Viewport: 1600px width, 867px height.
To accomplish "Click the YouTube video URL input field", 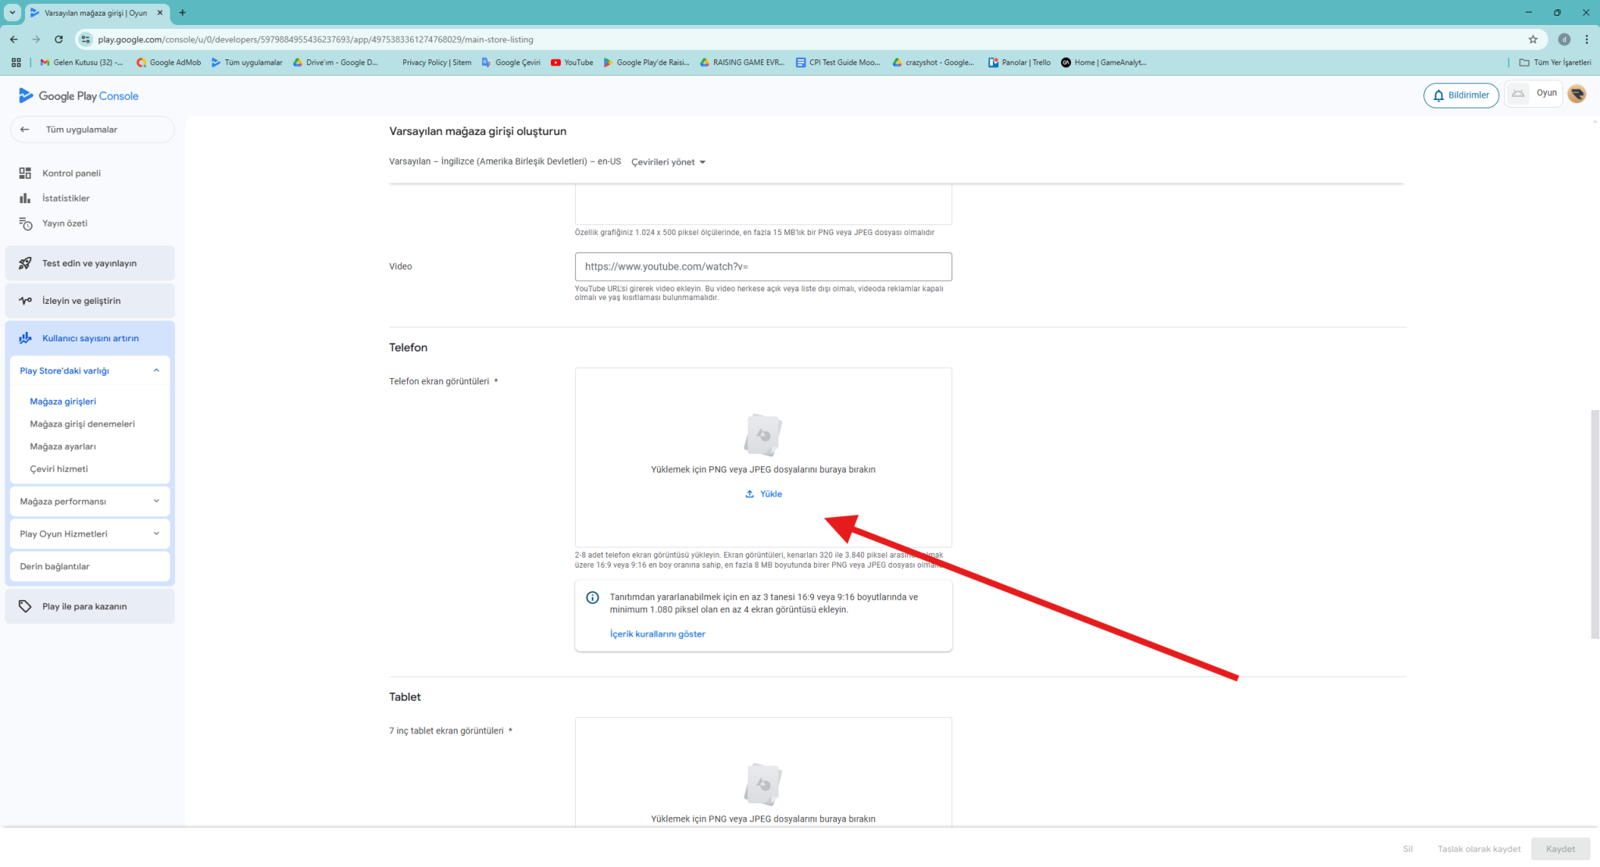I will 762,266.
